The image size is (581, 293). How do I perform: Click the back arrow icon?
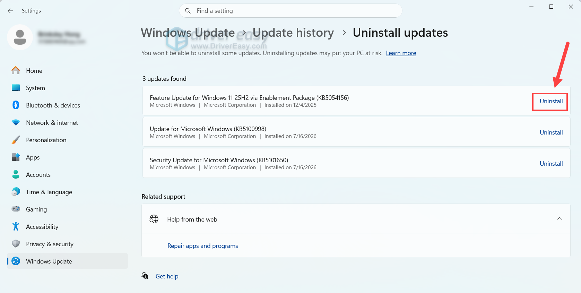[x=10, y=11]
